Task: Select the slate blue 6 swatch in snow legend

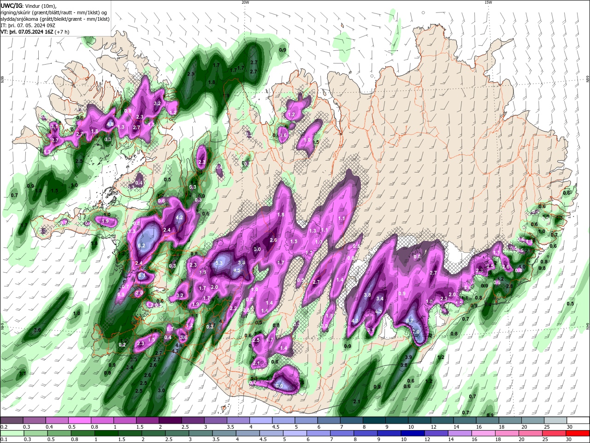Action: coord(329,420)
